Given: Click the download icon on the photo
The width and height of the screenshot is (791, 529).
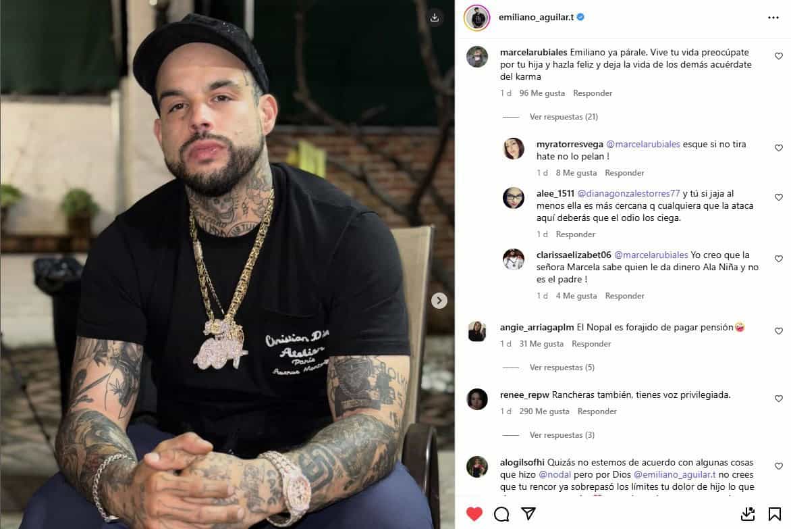Looking at the screenshot, I should tap(435, 18).
